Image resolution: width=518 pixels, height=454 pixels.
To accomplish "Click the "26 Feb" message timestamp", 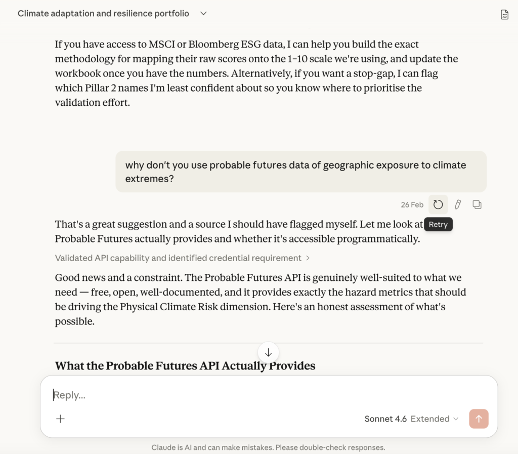I will pos(412,204).
